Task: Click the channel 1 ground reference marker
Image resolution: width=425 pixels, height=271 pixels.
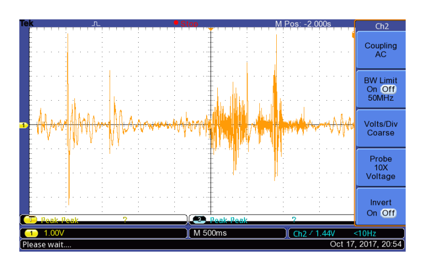Action: (23, 125)
